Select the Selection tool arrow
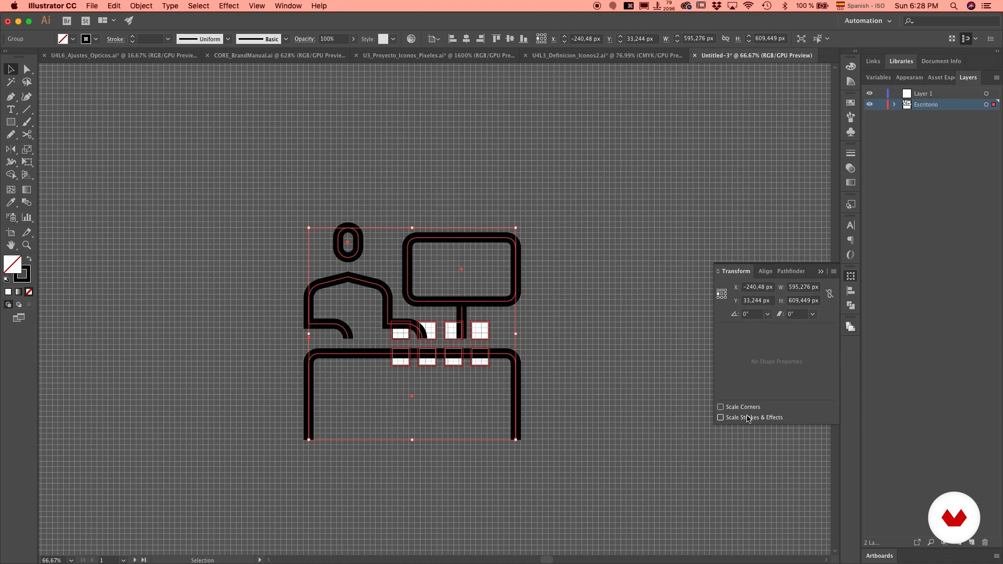This screenshot has height=564, width=1003. [x=10, y=69]
